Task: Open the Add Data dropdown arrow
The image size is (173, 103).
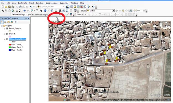Action: pos(41,7)
